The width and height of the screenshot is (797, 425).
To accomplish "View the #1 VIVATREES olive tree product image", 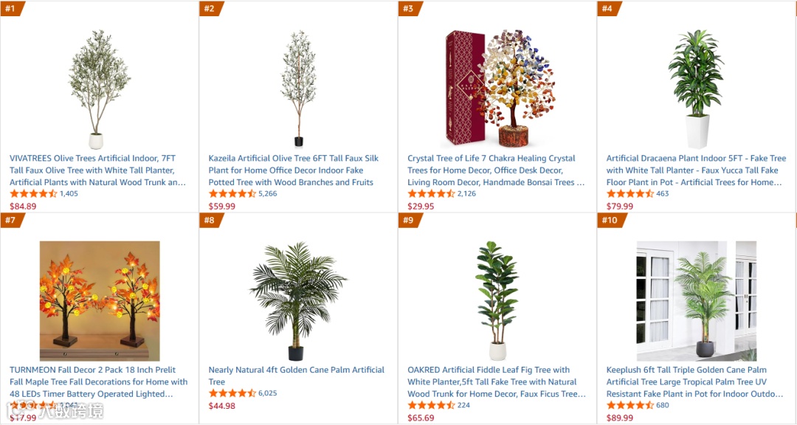I will [99, 89].
